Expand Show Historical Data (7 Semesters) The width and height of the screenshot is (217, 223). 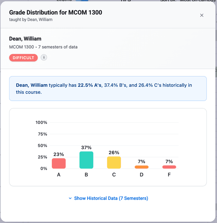coord(108,198)
